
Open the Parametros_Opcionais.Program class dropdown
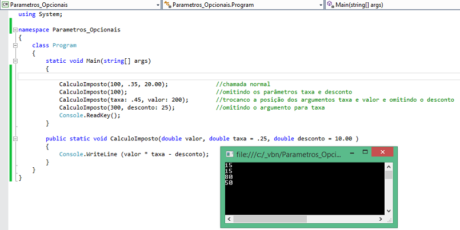[243, 5]
